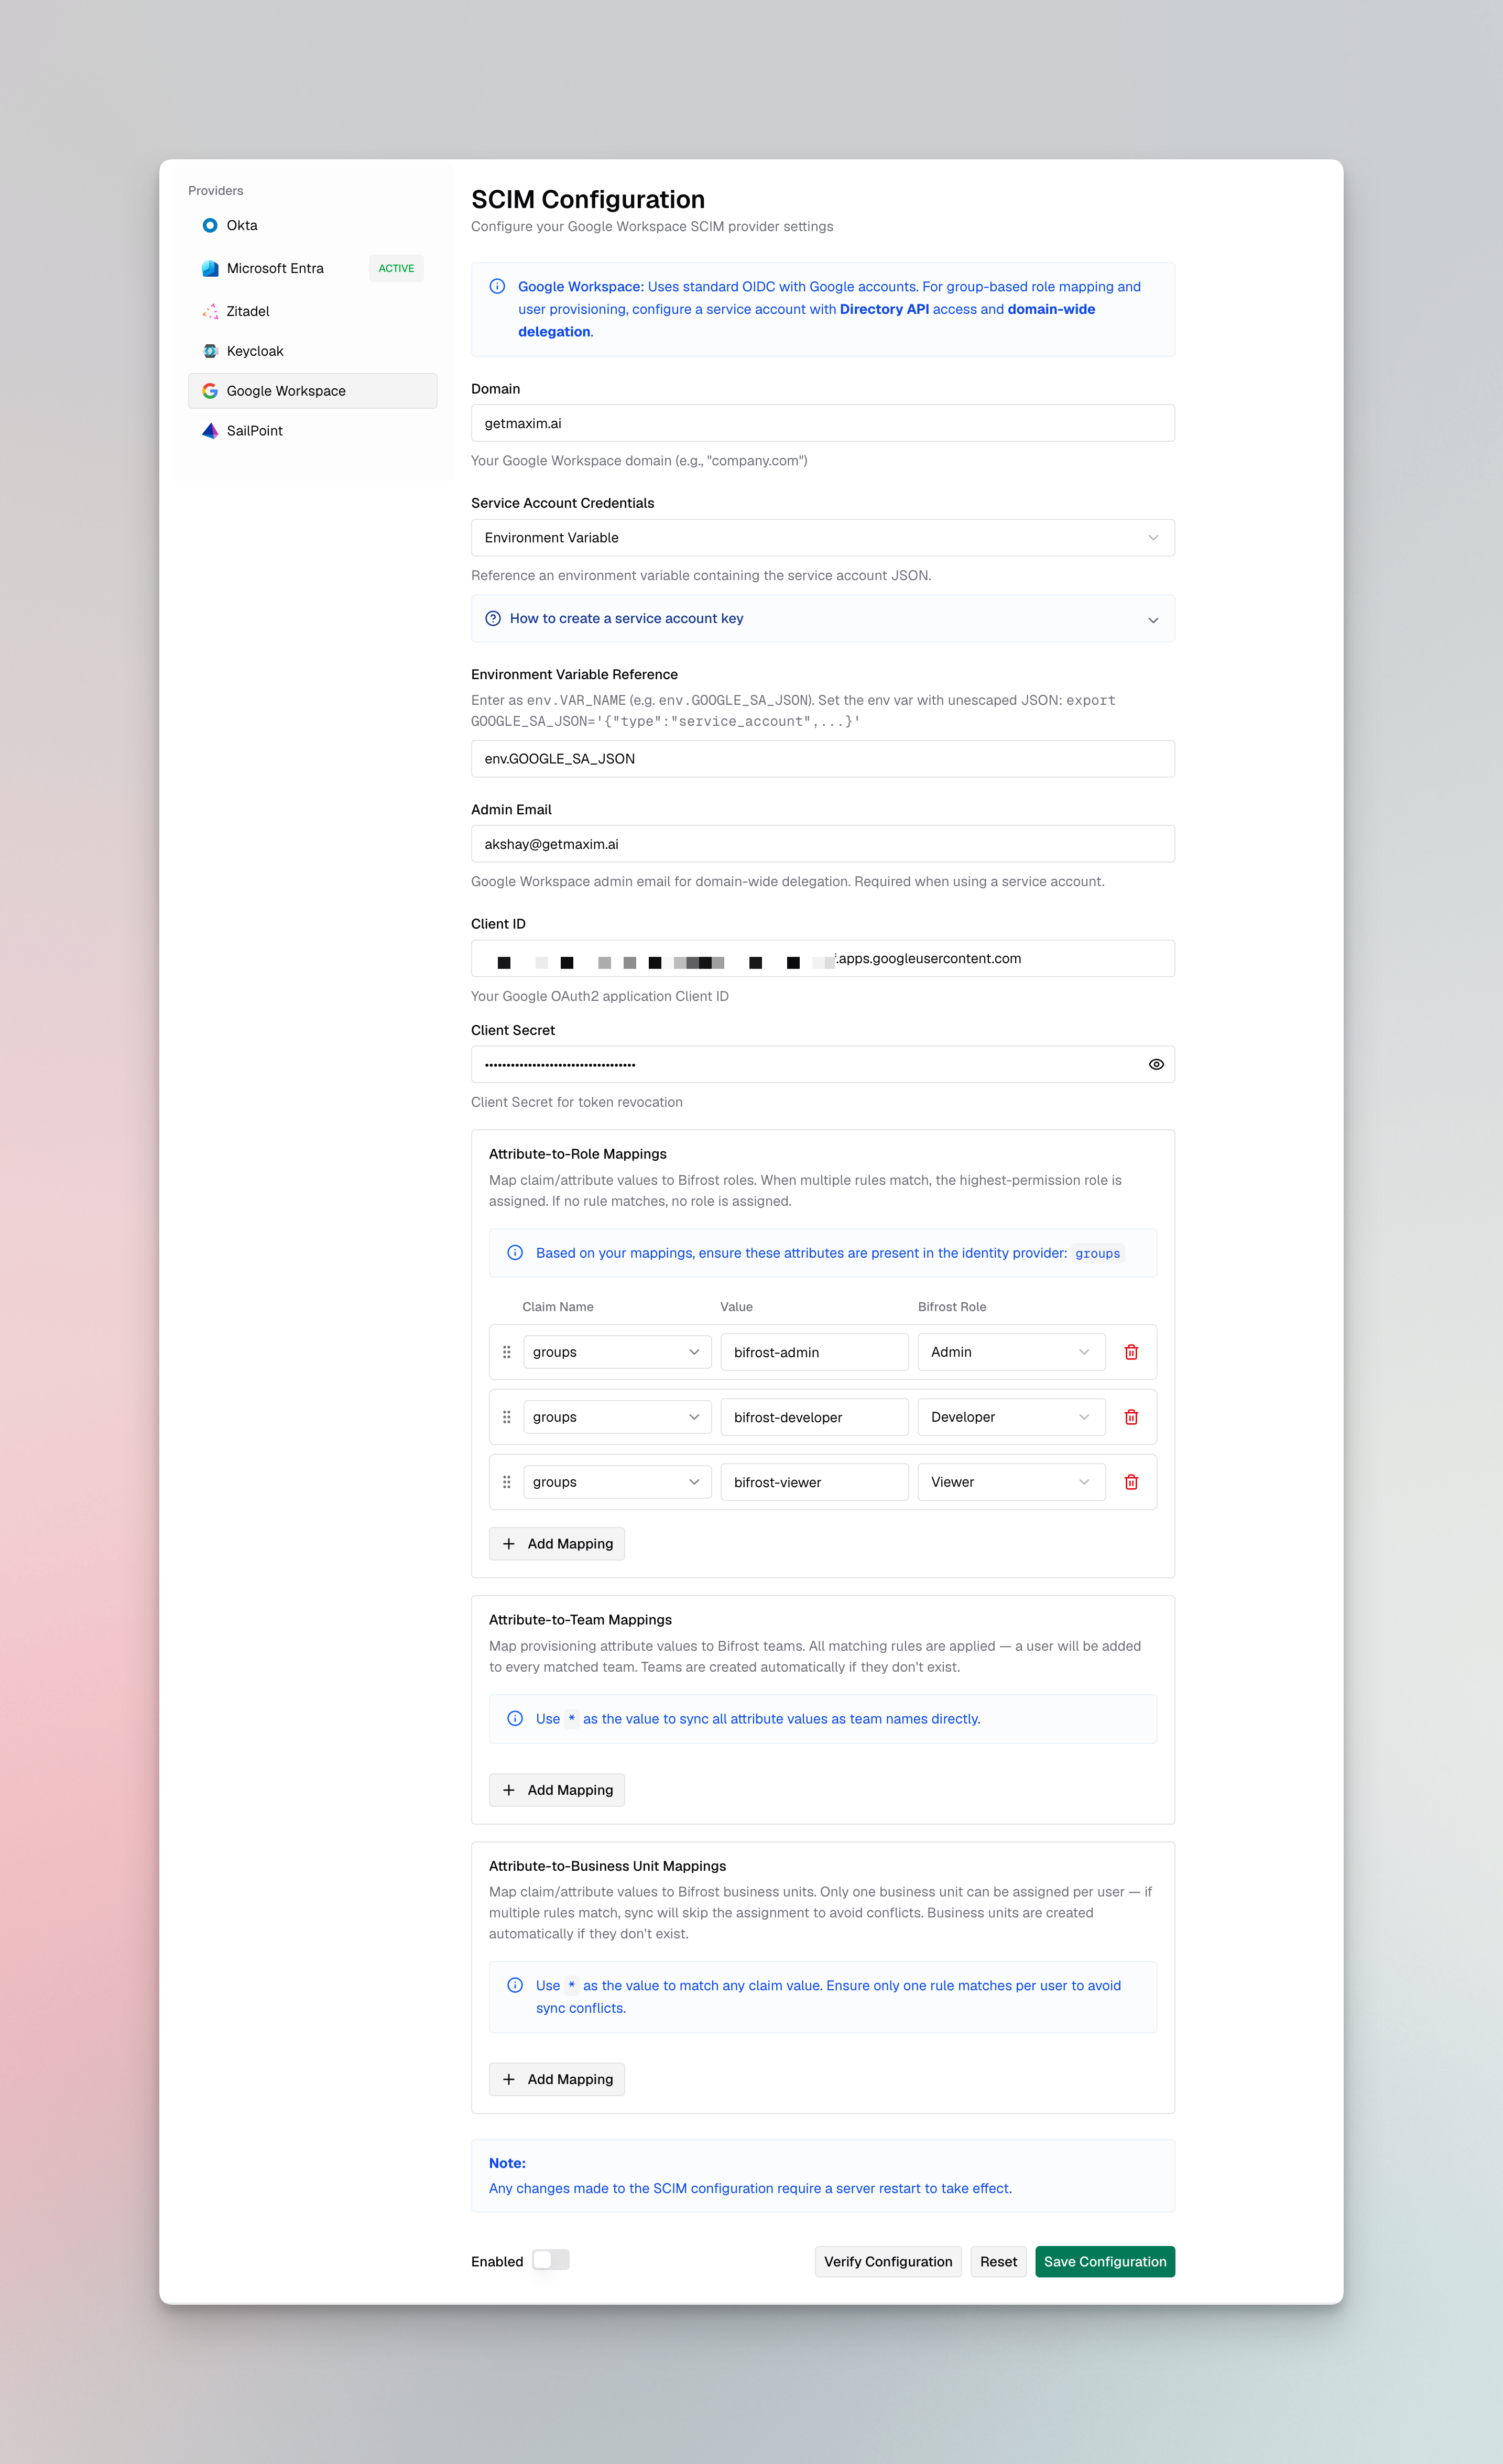The width and height of the screenshot is (1503, 2464).
Task: Grab the drag handle of bifrost-admin row
Action: point(507,1352)
